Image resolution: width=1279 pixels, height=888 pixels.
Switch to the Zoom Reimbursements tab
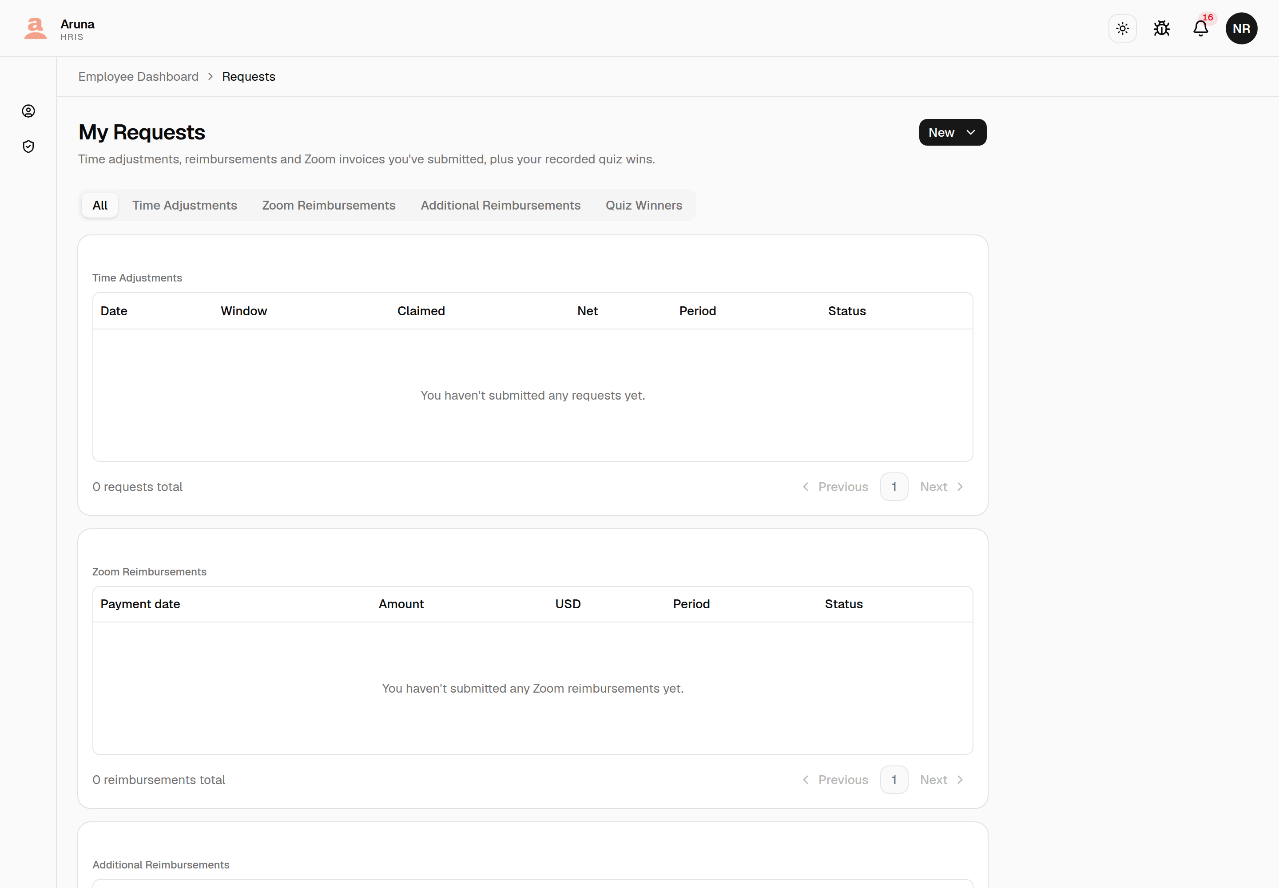click(328, 205)
